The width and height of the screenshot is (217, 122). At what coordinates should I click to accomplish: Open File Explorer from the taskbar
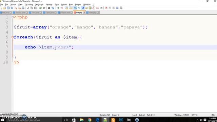point(82,120)
